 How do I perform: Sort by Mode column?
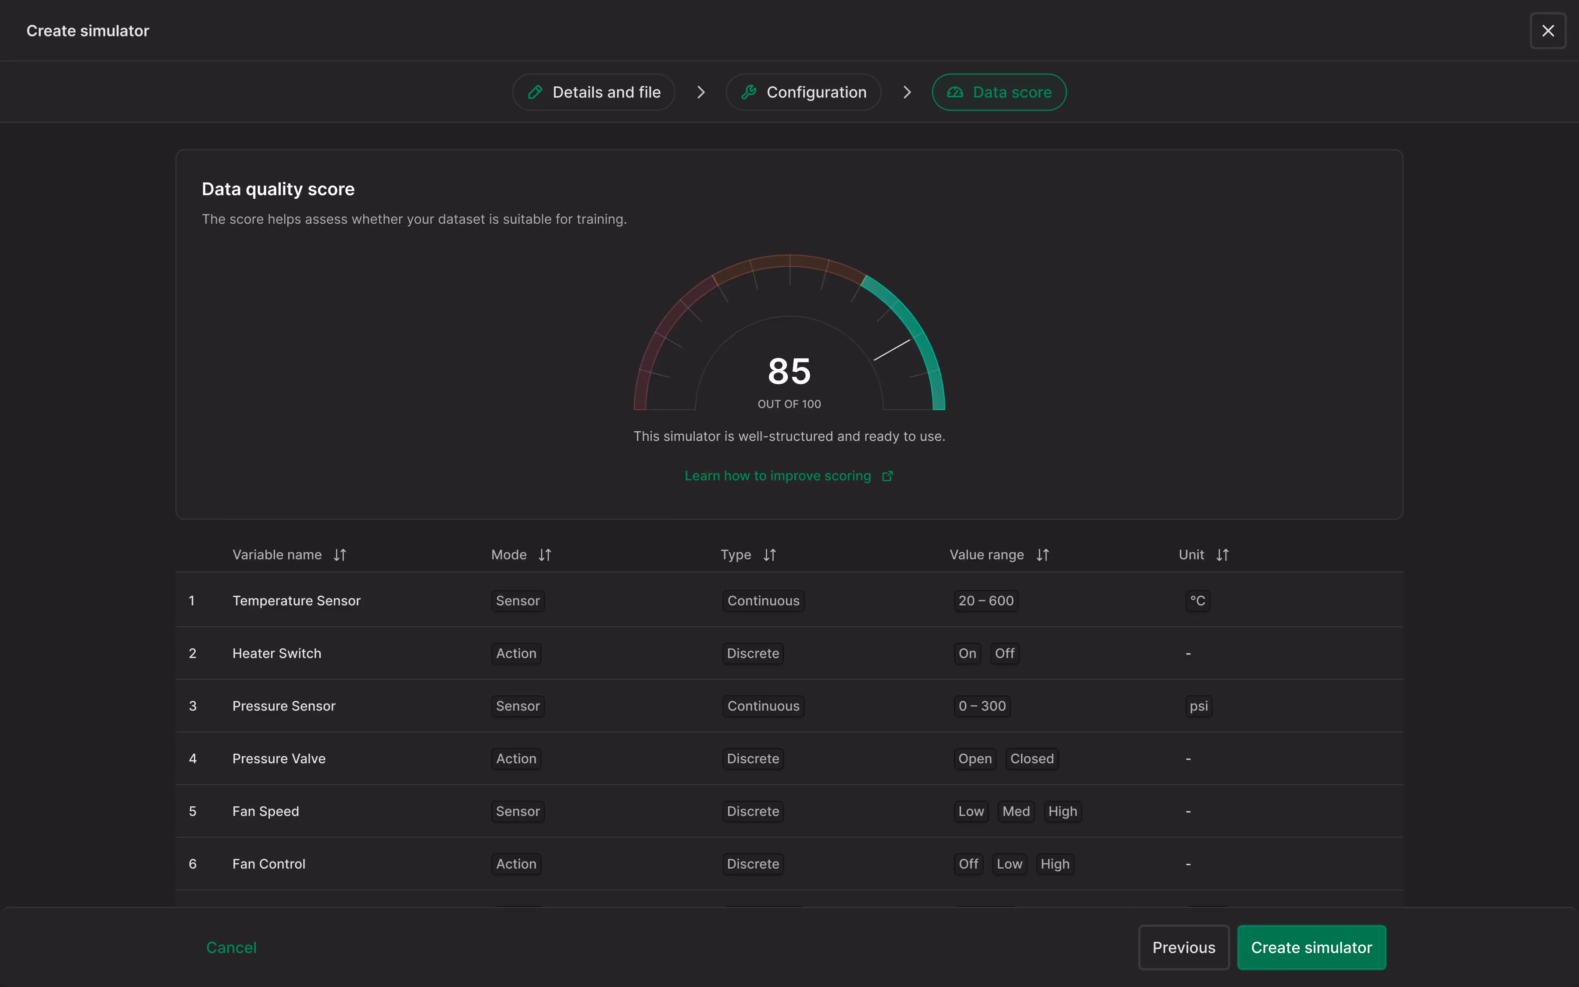(545, 555)
